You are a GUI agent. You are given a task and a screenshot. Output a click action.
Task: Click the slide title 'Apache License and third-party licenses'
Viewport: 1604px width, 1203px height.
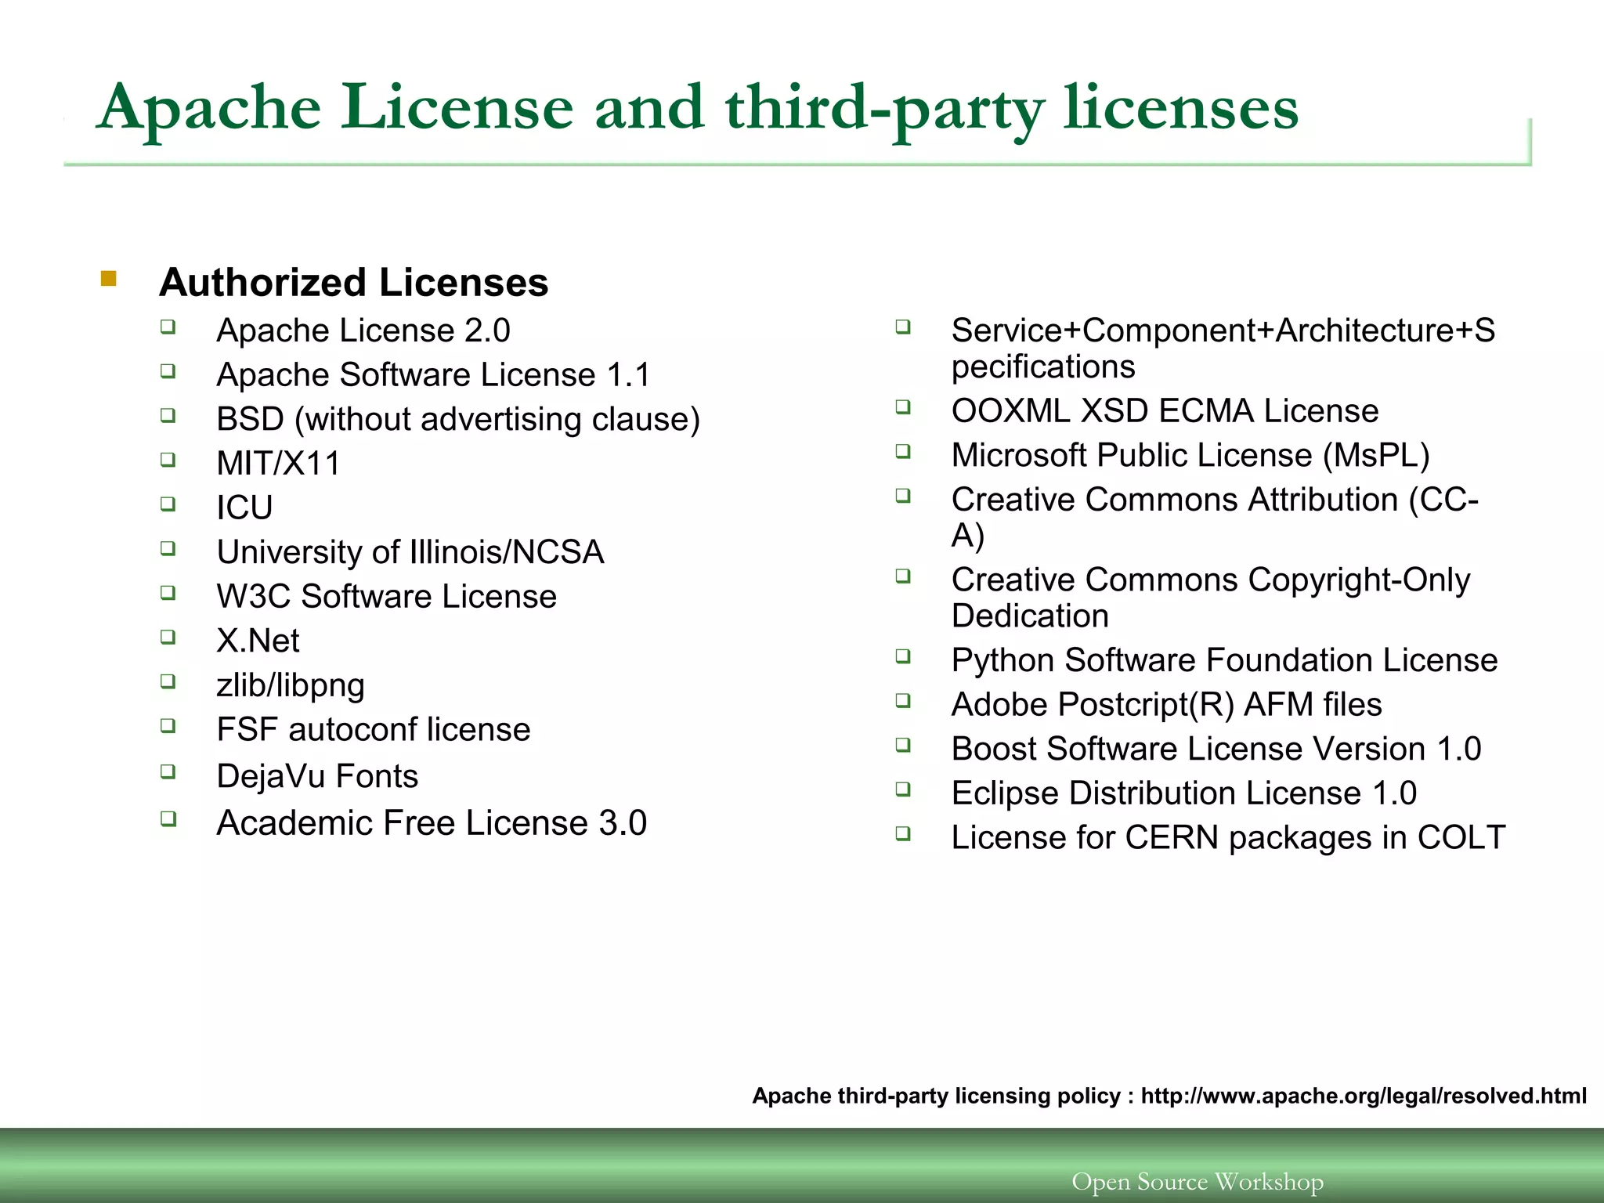[697, 109]
